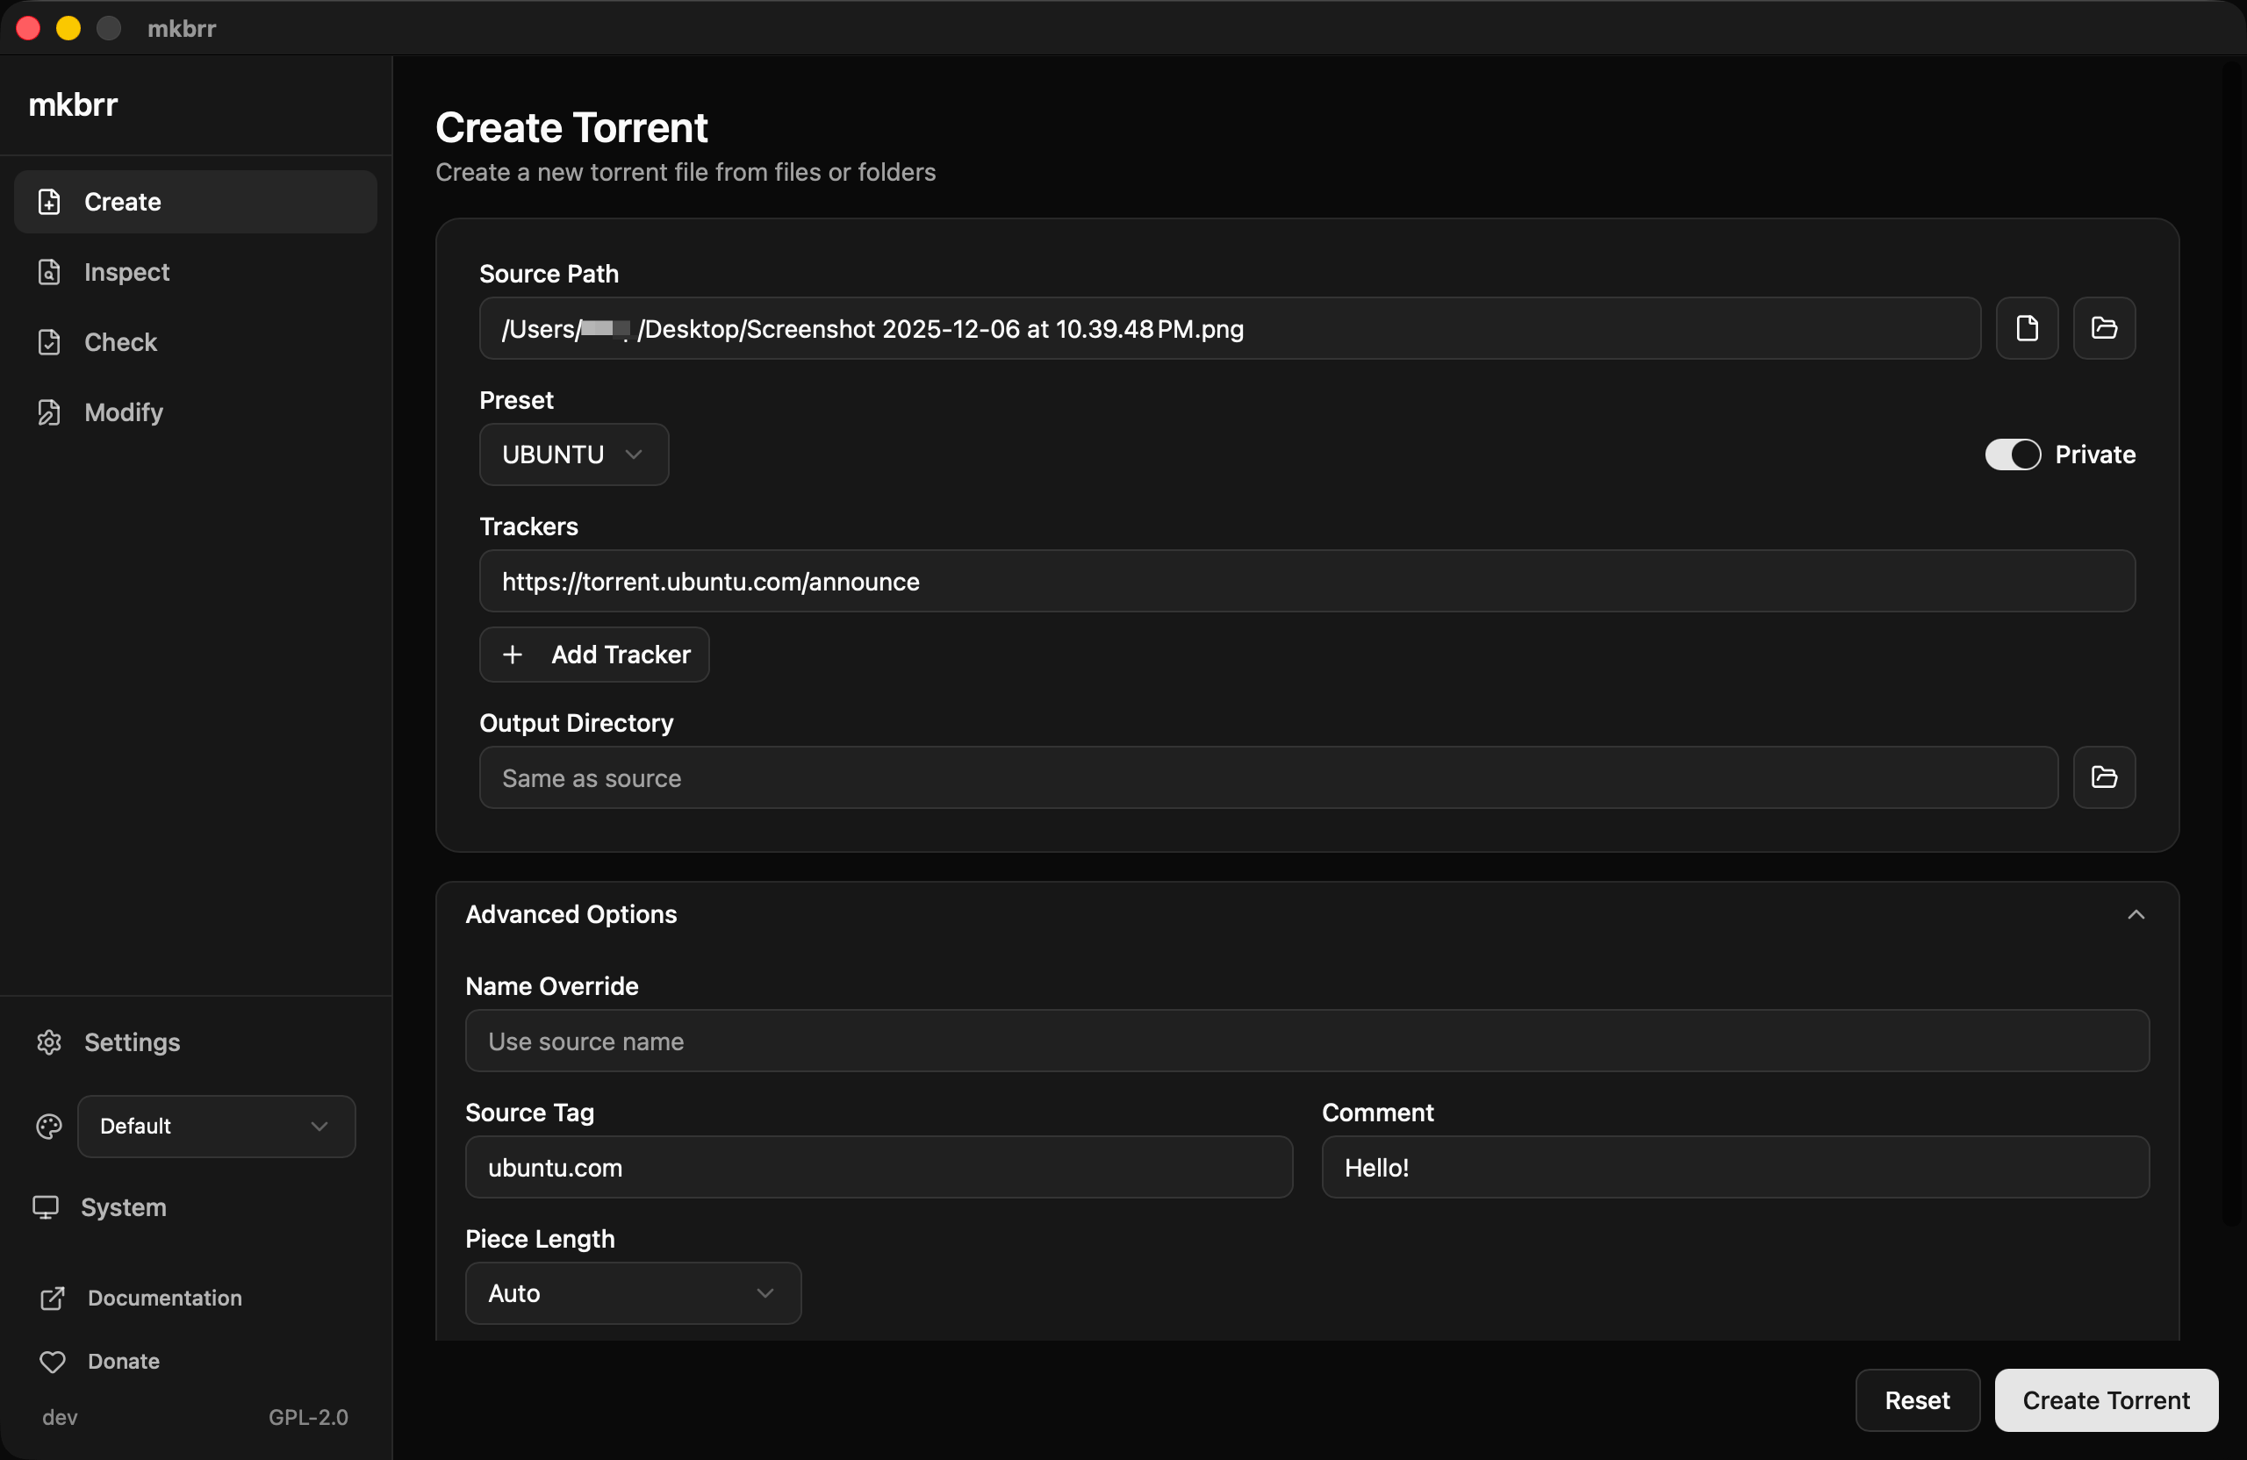The height and width of the screenshot is (1460, 2247).
Task: Select the Create entry in the sidebar
Action: (x=123, y=201)
